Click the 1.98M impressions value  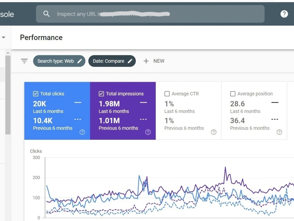(109, 104)
